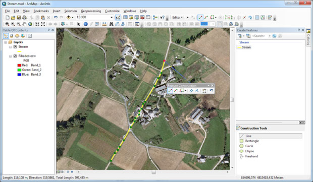This screenshot has width=313, height=182.
Task: Activate the Identify tool
Action: click(86, 24)
